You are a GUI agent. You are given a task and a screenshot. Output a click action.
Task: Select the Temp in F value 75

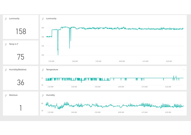pos(21,57)
